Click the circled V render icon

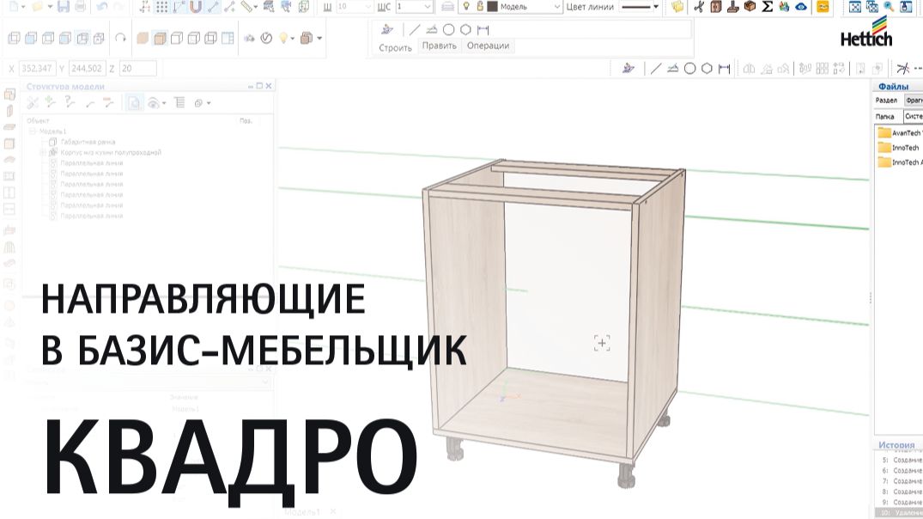pos(267,39)
